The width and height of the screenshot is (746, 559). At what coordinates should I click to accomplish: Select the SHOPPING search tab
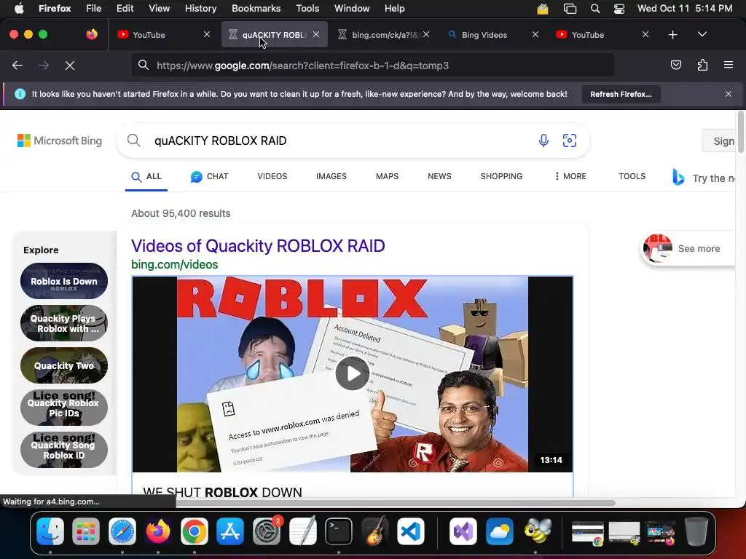coord(501,176)
